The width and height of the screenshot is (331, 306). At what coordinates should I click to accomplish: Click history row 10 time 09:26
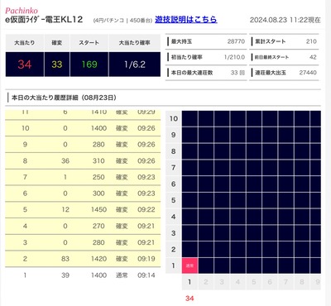(x=146, y=128)
